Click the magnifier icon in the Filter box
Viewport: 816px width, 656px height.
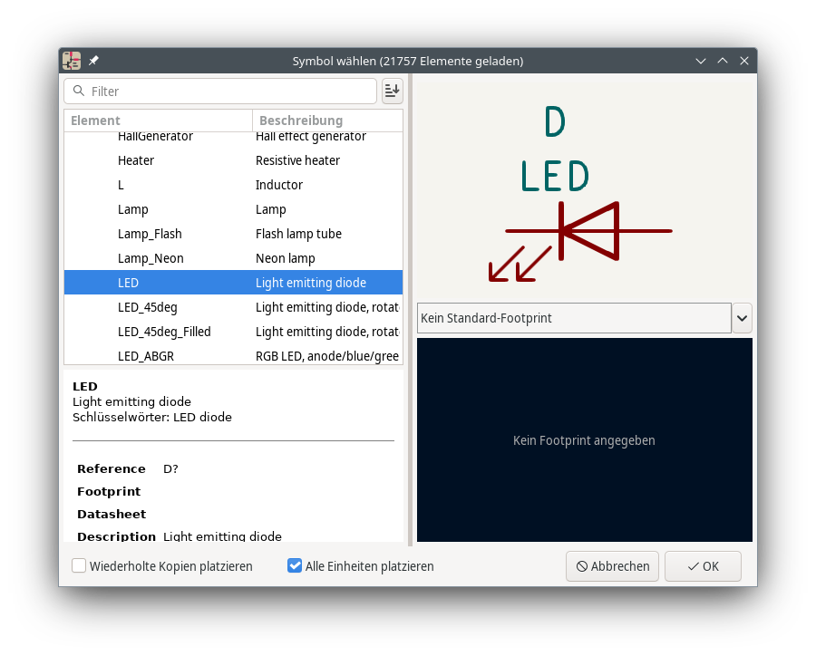(x=81, y=91)
